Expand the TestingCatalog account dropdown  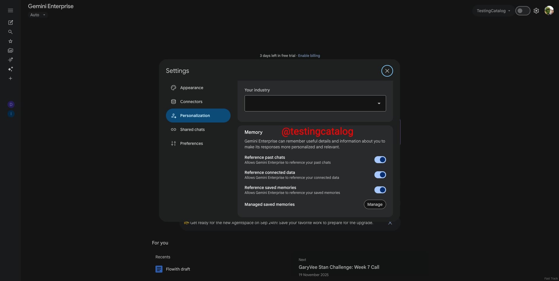(493, 11)
